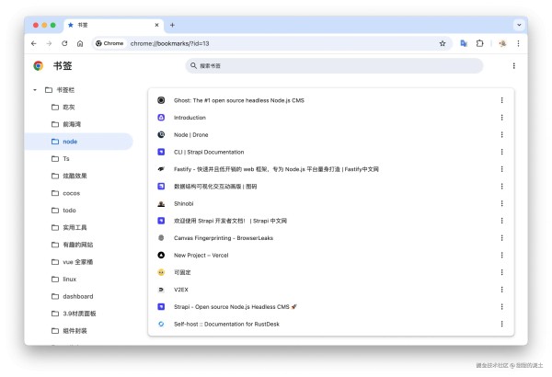The image size is (552, 377).
Task: Open the 组件封装 folder
Action: point(69,331)
